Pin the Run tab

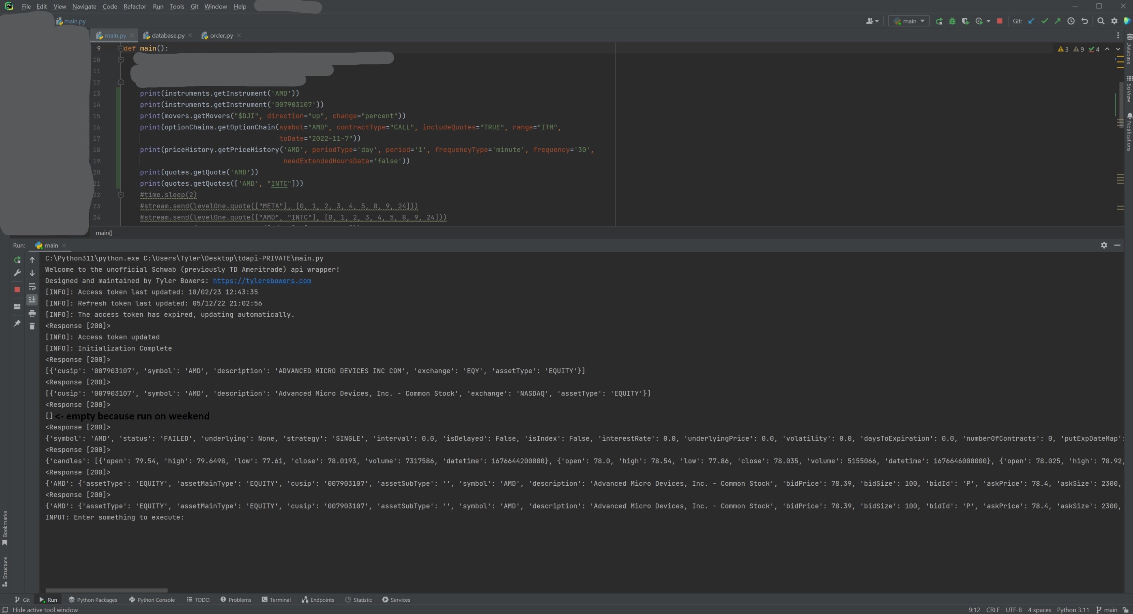click(x=17, y=324)
